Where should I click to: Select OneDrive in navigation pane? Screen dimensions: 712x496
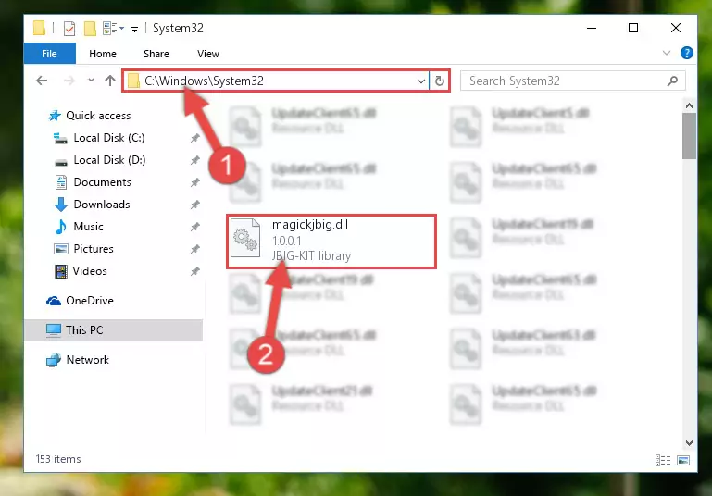pos(90,301)
